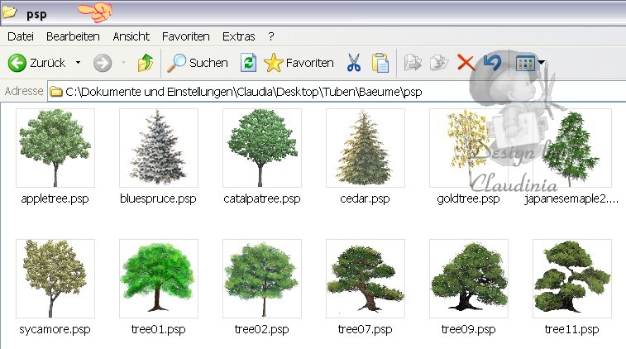Image resolution: width=626 pixels, height=349 pixels.
Task: Click the move-to-folder icon
Action: pyautogui.click(x=413, y=63)
